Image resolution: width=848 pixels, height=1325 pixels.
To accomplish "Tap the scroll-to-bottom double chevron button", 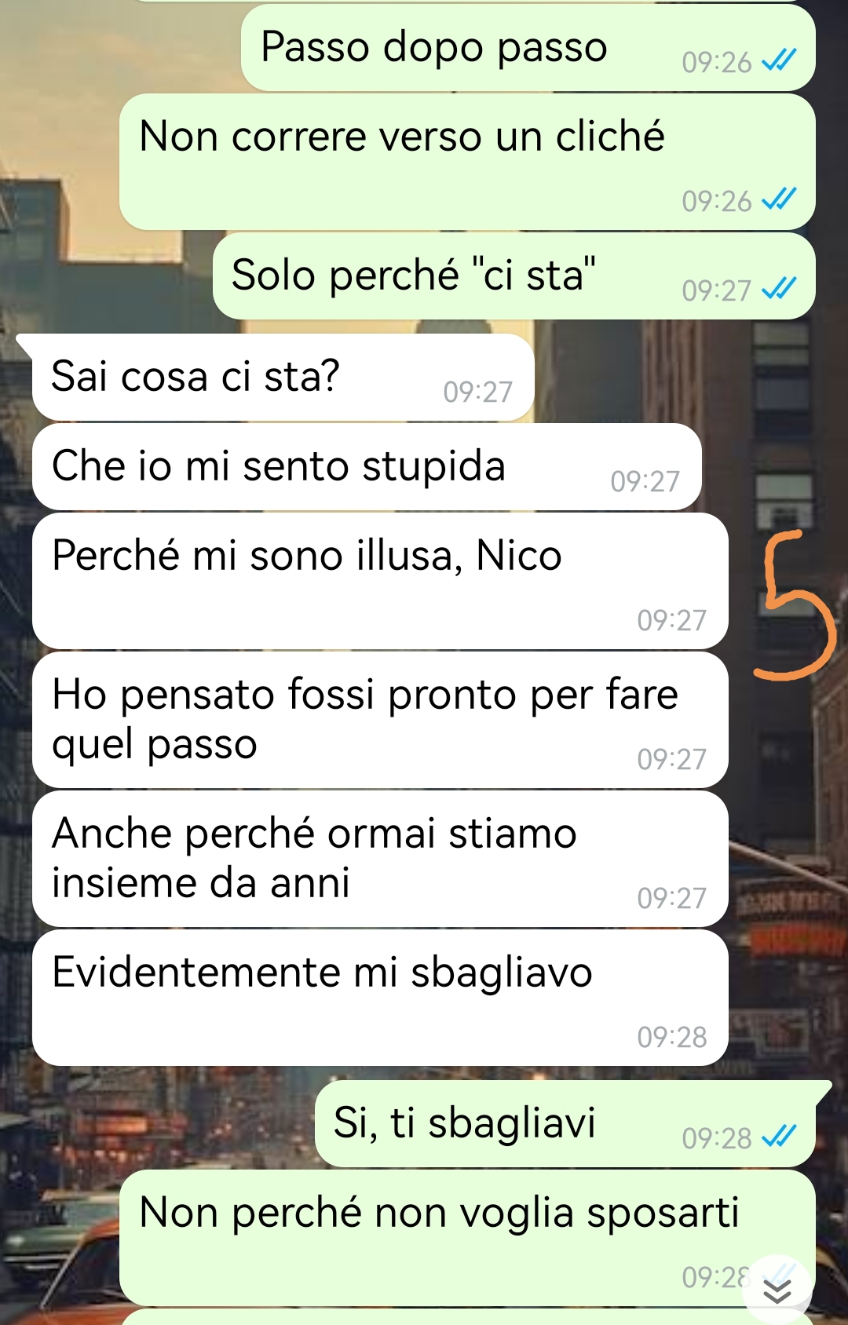I will 777,1291.
